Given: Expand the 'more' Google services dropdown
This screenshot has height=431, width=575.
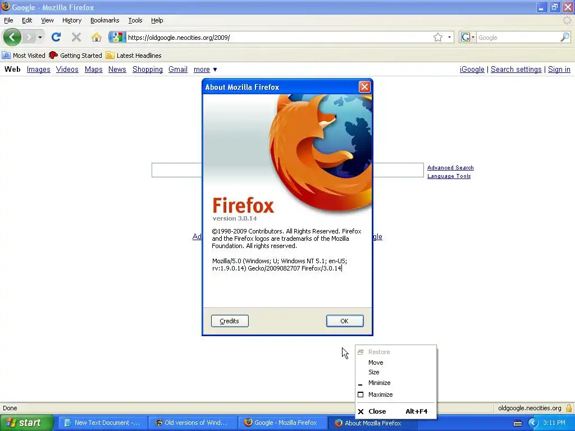Looking at the screenshot, I should [206, 69].
